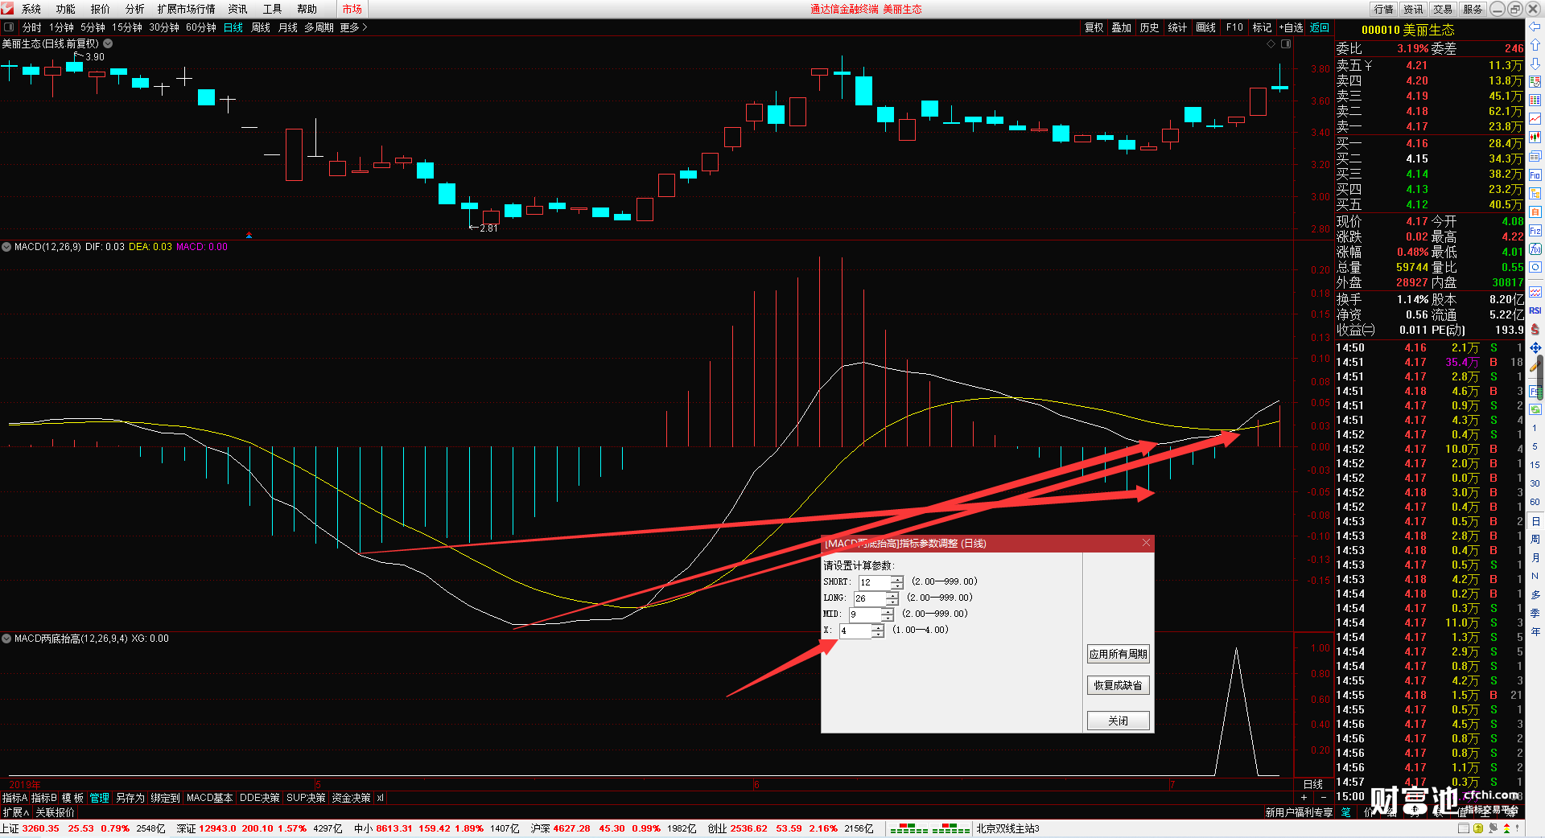Click into the LONG parameter input field
1545x838 pixels.
click(x=870, y=598)
